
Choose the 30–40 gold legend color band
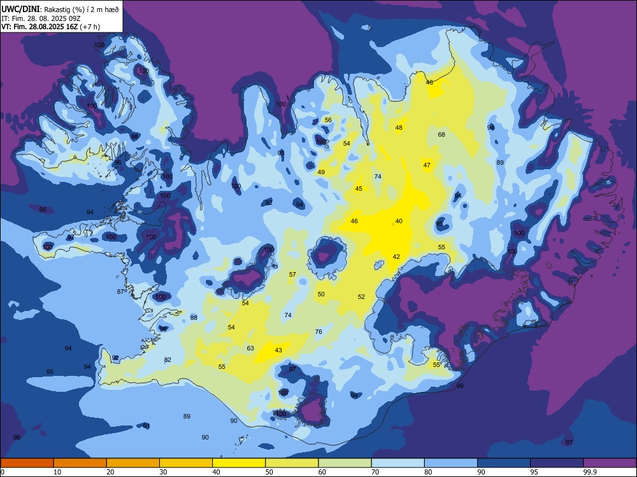tap(186, 463)
